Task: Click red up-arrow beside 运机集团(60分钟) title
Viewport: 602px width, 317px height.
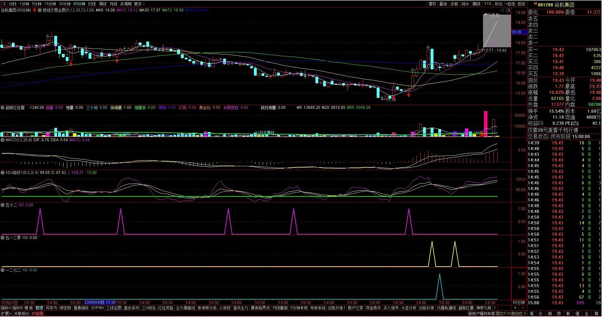Action: (35, 10)
